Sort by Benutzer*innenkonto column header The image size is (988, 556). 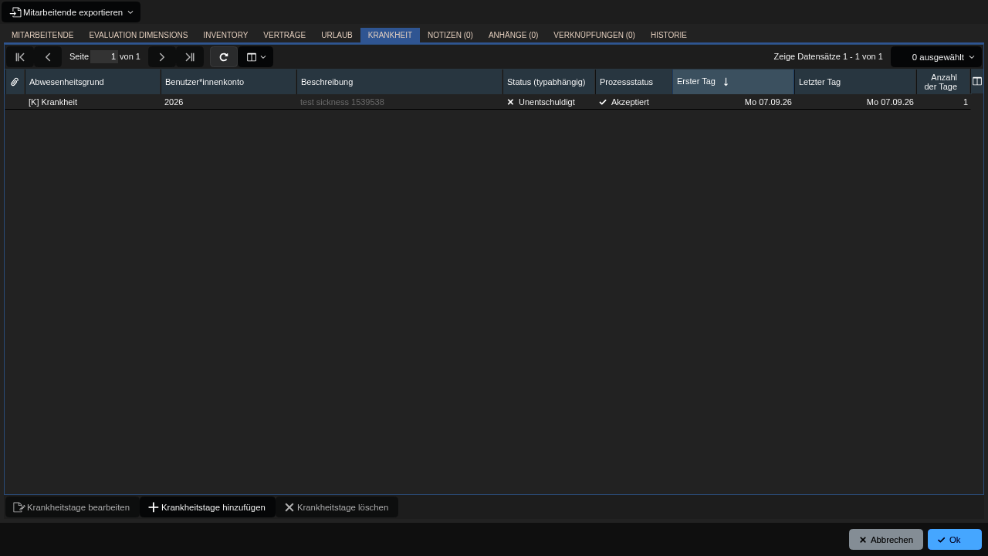click(x=228, y=82)
